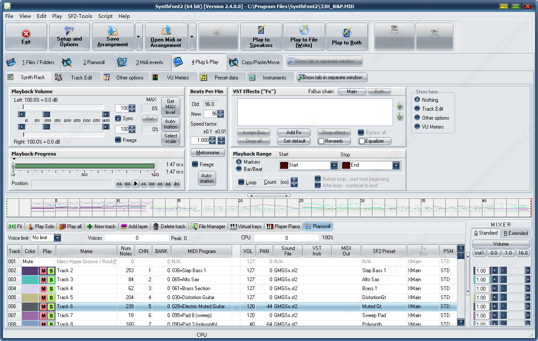This screenshot has width=538, height=341.
Task: Open Midi or Arrangement file
Action: (166, 37)
